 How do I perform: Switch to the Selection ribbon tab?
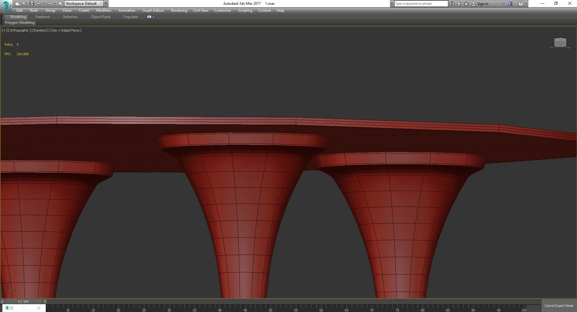(70, 17)
